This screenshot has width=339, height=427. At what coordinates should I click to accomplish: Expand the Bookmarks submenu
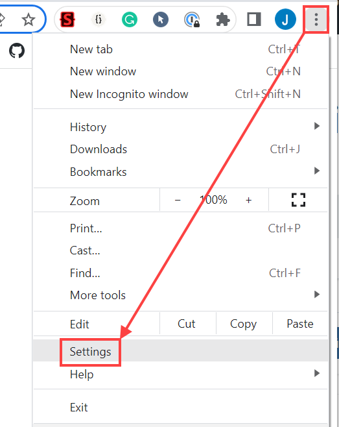(181, 171)
